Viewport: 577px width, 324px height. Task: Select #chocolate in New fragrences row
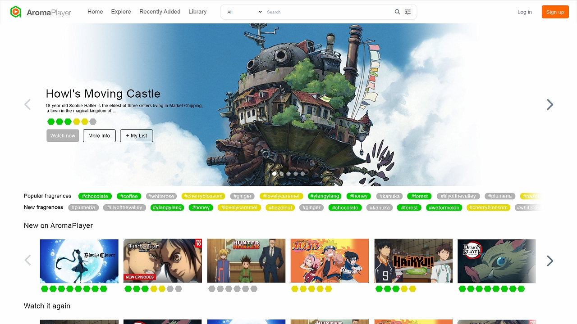(345, 207)
